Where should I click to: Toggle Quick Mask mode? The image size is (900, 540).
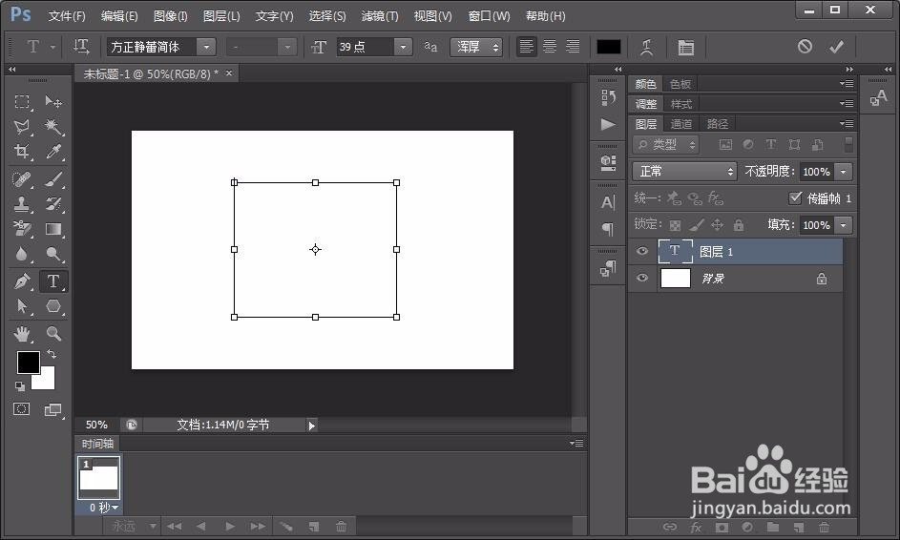click(x=22, y=409)
